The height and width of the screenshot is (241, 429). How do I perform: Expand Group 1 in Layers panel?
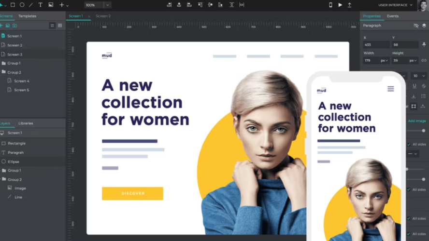(4, 171)
